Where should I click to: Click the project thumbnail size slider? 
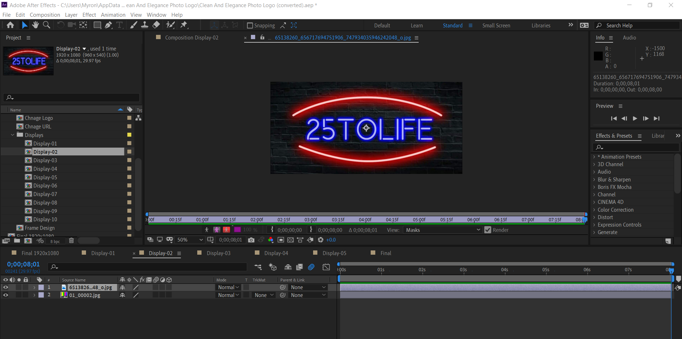pos(88,241)
